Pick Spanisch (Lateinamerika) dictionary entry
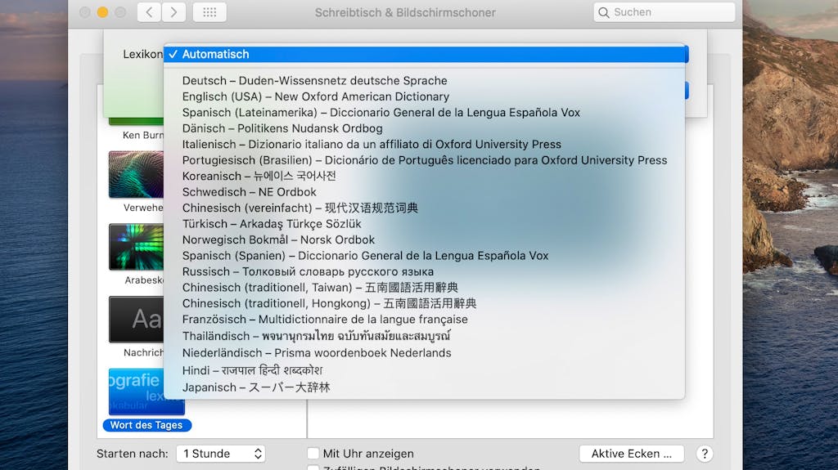838x470 pixels. [x=425, y=113]
